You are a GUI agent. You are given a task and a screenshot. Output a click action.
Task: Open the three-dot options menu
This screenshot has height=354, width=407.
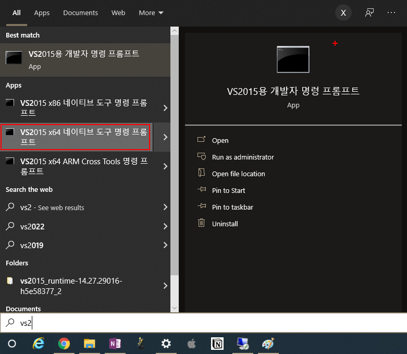[x=391, y=13]
